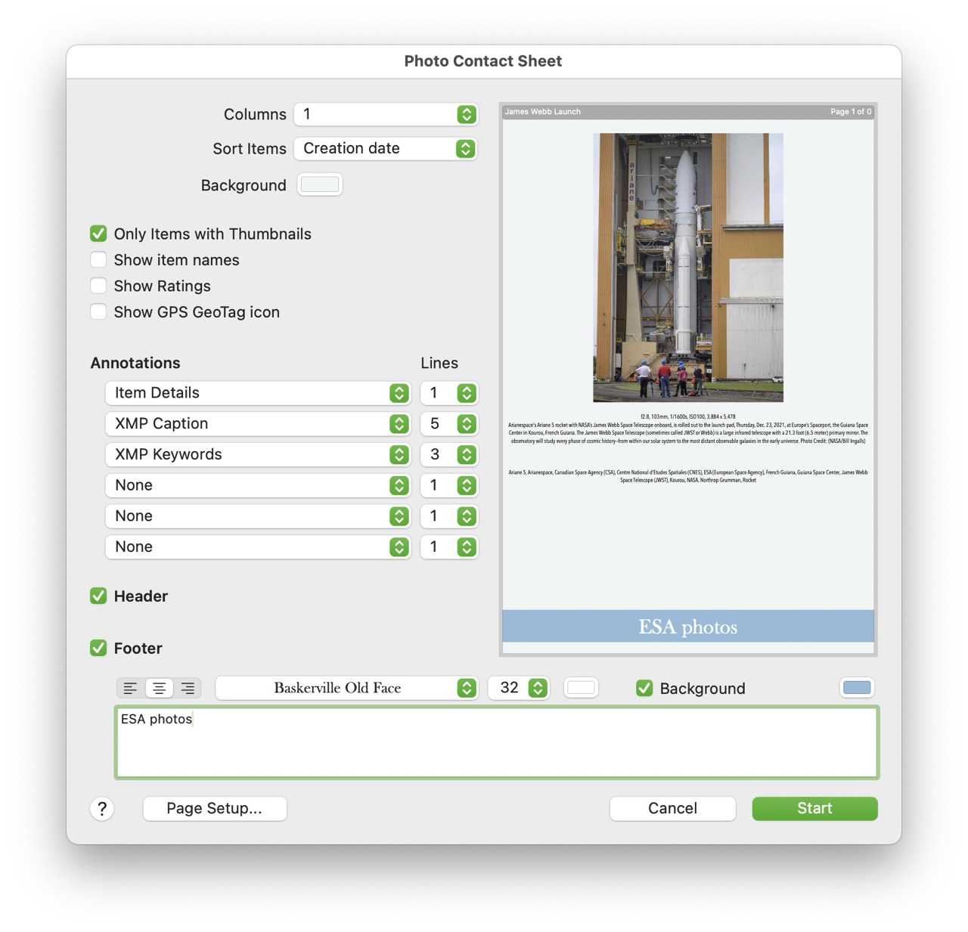Pick the blue footer background color swatch
Viewport: 968px width, 932px height.
pyautogui.click(x=857, y=688)
